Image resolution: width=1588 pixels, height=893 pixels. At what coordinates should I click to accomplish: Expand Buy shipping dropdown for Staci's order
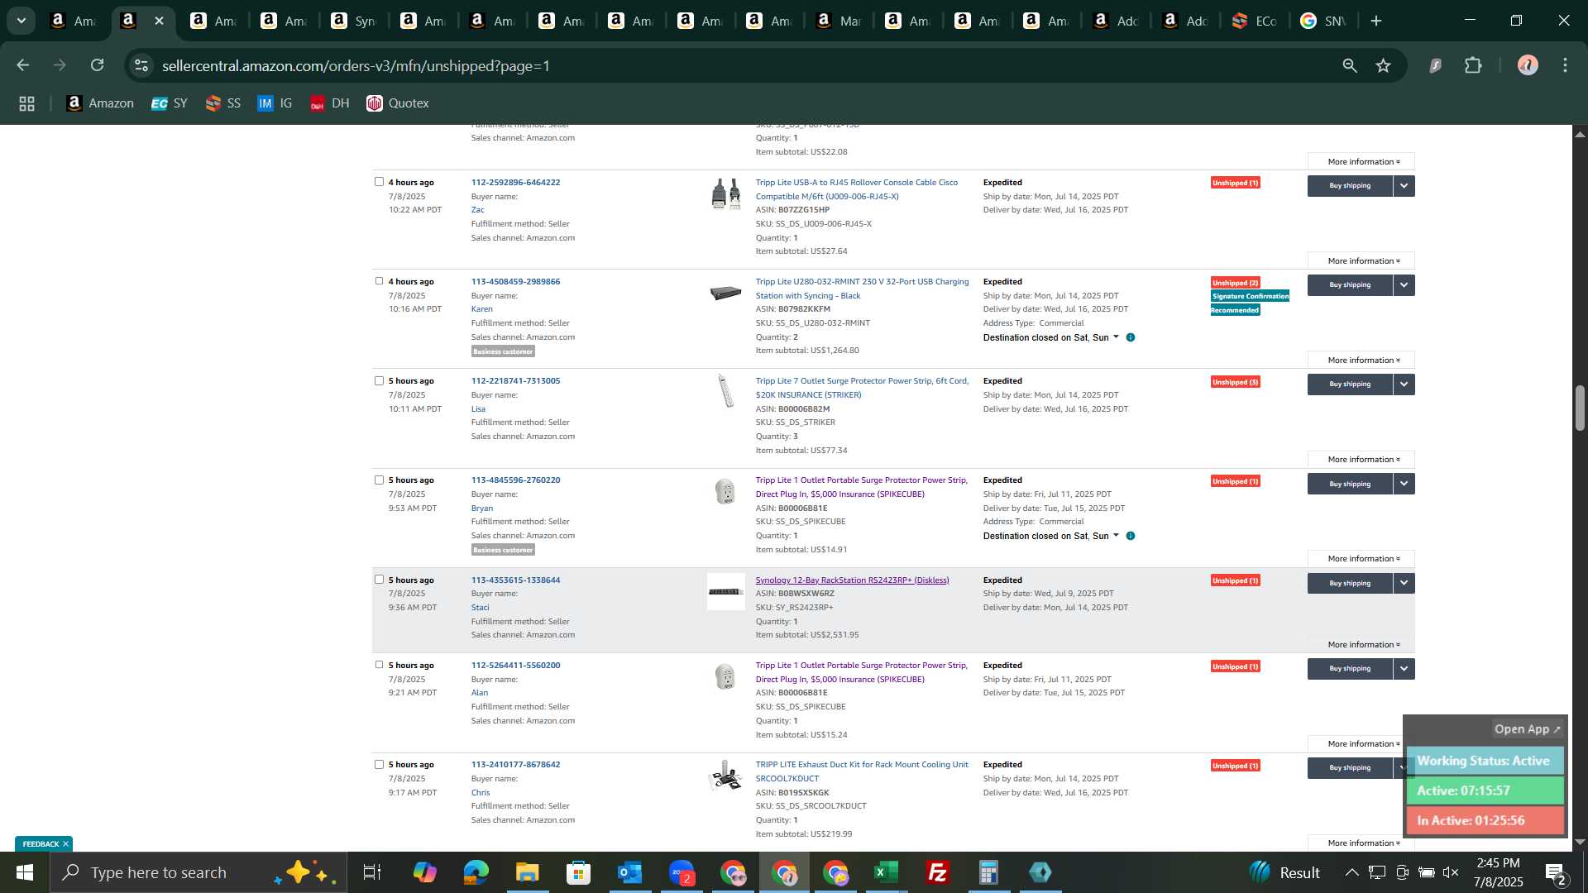pos(1404,583)
